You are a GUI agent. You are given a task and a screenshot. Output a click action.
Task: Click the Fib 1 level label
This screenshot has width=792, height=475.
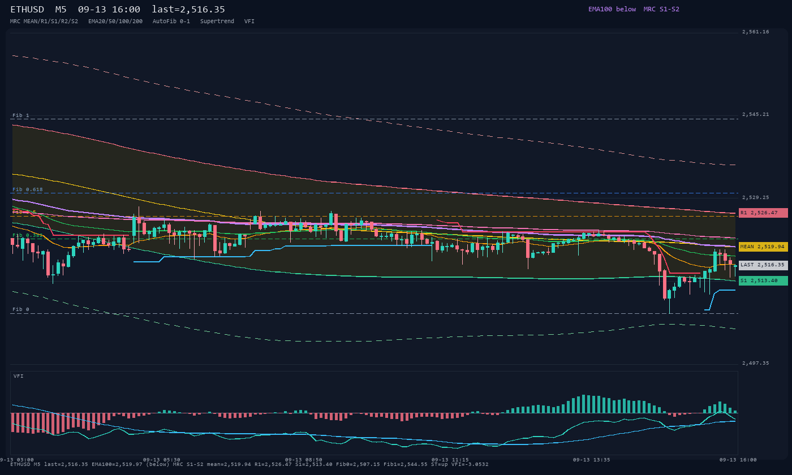pos(21,115)
